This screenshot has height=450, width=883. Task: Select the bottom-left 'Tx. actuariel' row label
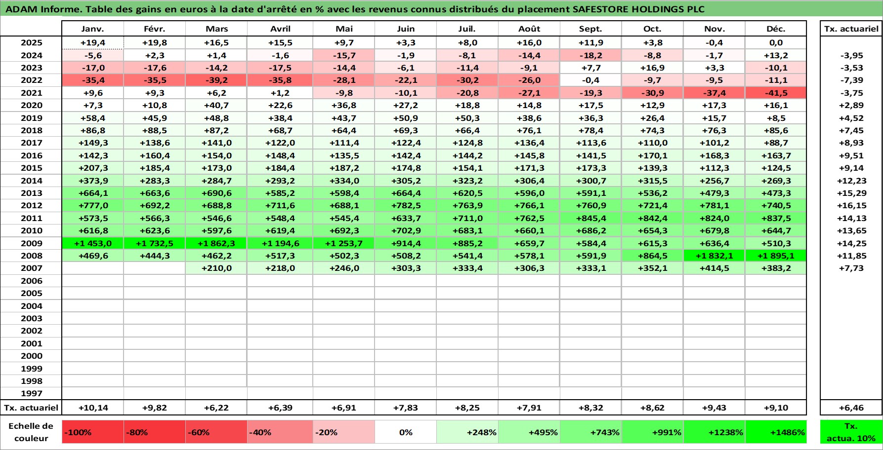31,408
